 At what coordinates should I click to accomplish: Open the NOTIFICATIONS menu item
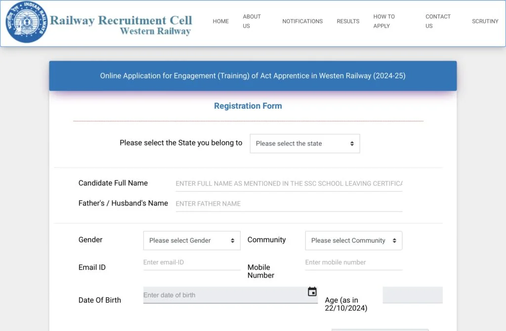pos(302,21)
